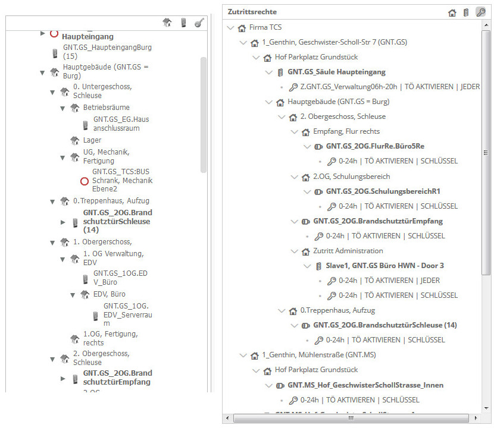
Task: Click the door icon in the Zutrittsrechte header
Action: coord(466,12)
